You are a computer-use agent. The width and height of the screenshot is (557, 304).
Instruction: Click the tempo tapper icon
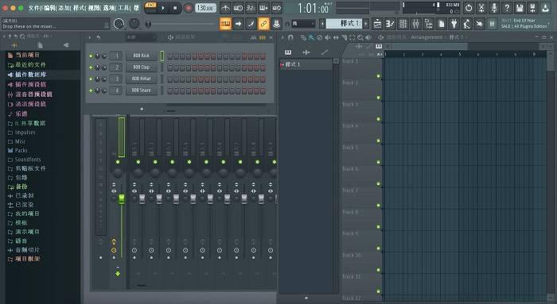point(467,24)
